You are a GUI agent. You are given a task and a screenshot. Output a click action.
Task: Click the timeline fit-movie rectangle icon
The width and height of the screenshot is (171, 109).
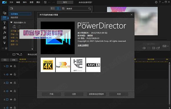pyautogui.click(x=14, y=54)
